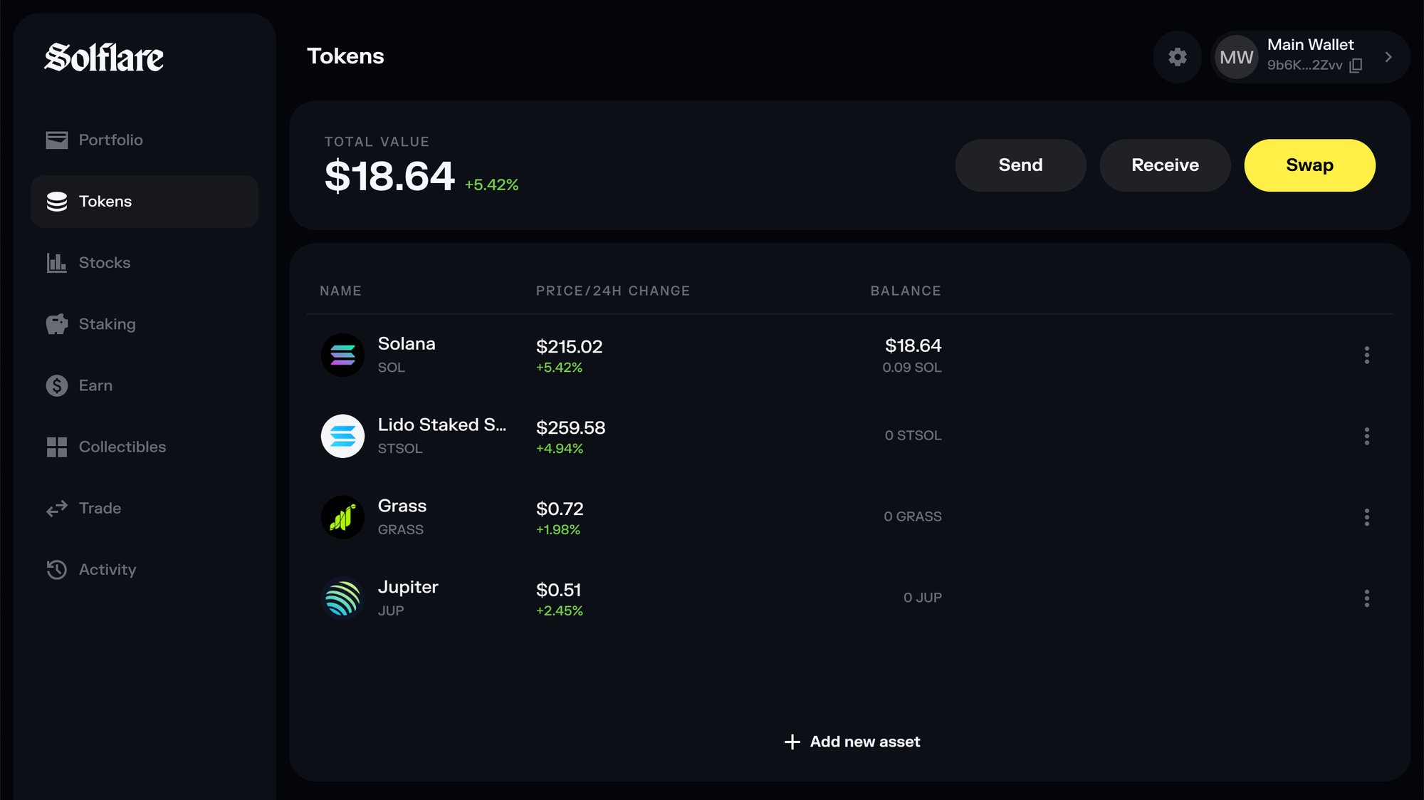The image size is (1424, 800).
Task: Click the Earn dollar icon
Action: (56, 385)
